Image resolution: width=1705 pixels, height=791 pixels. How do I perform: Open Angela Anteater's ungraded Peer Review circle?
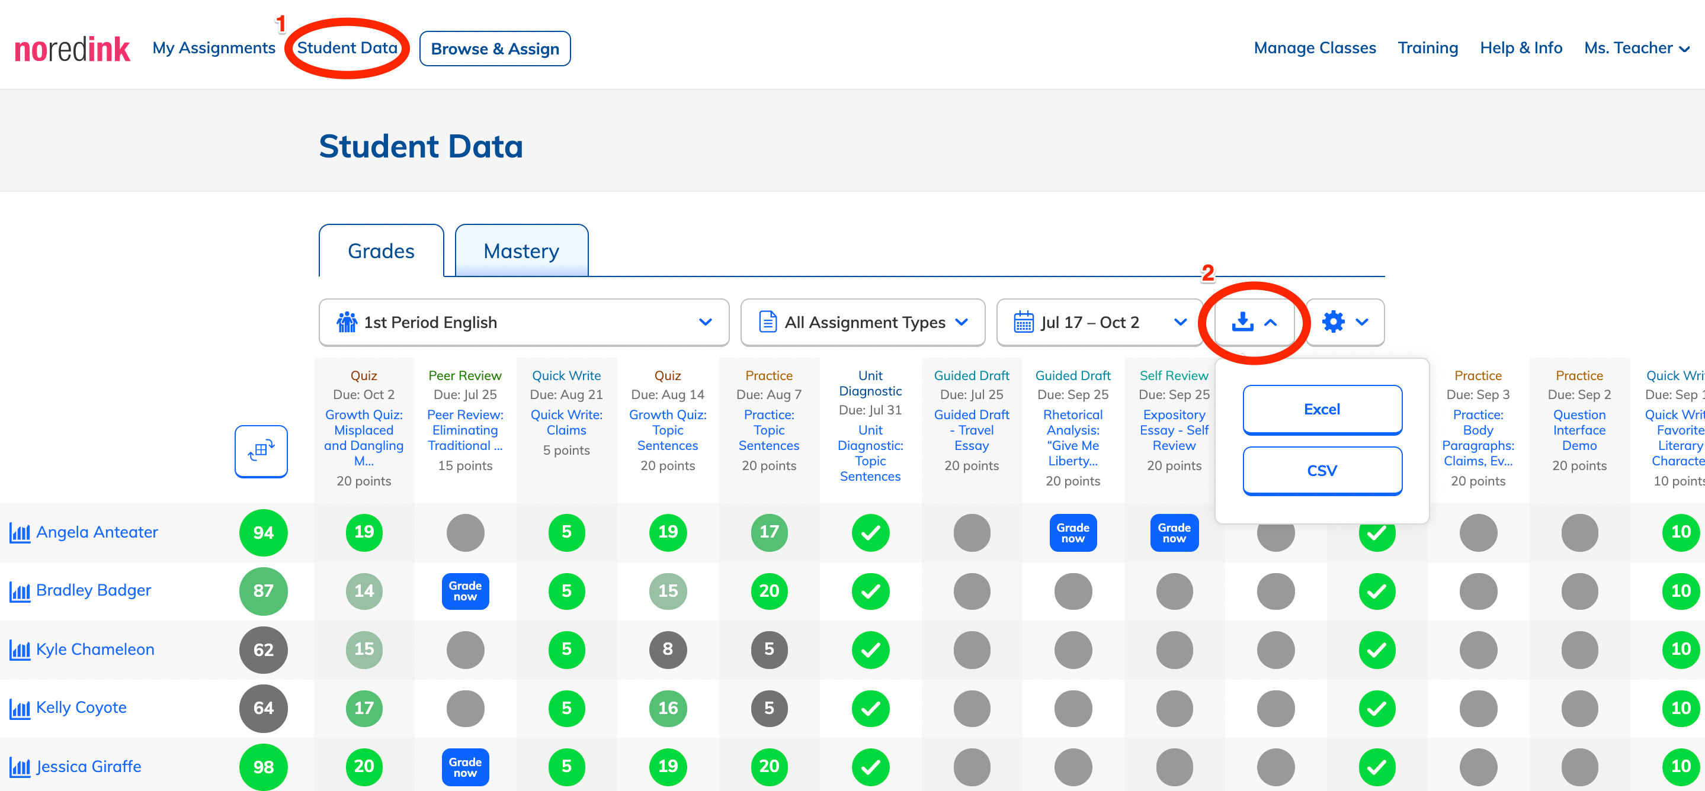(x=465, y=532)
